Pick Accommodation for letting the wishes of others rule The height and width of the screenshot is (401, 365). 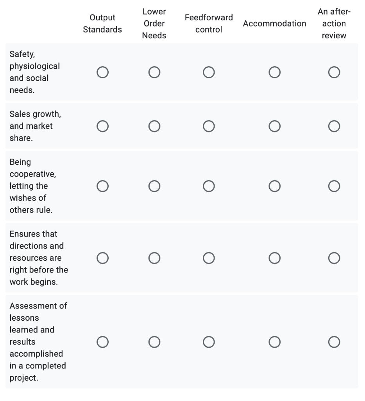(x=275, y=186)
